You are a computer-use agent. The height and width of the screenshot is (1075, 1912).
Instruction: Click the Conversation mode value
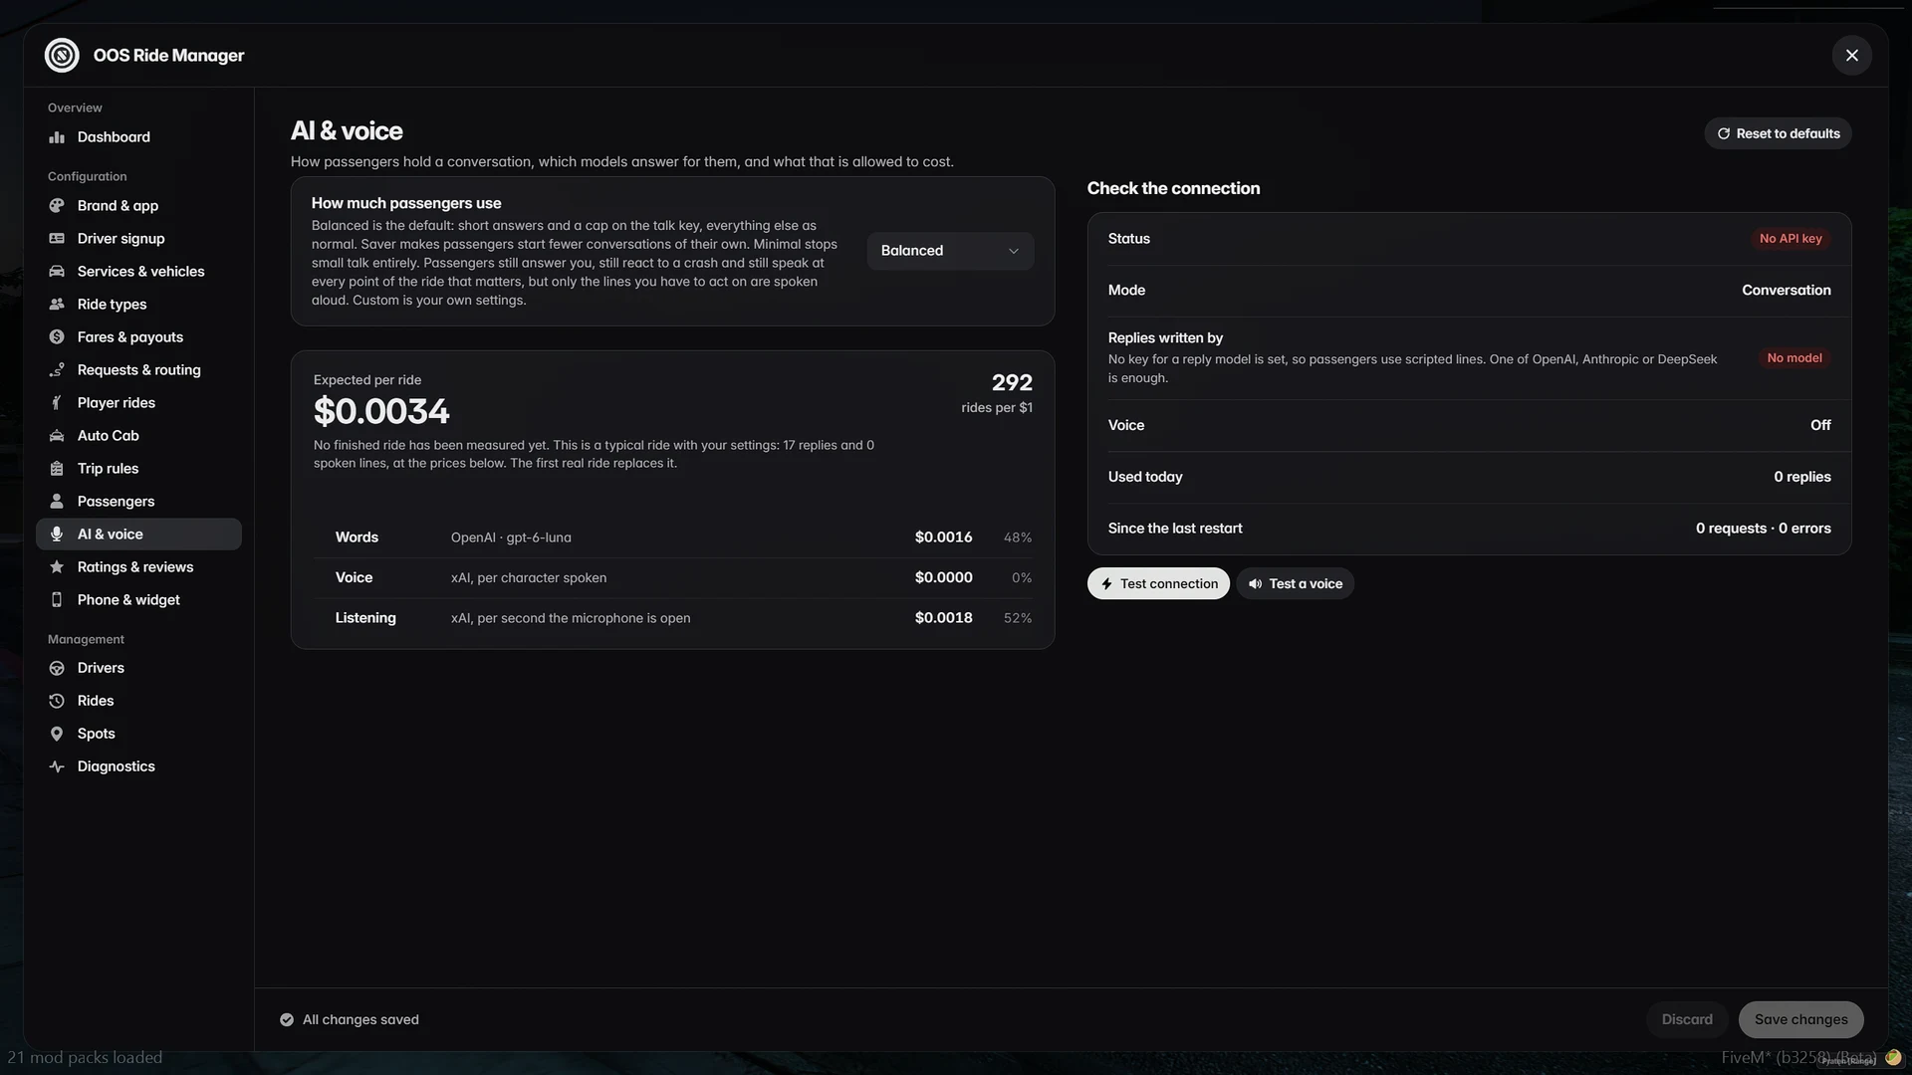pyautogui.click(x=1786, y=291)
